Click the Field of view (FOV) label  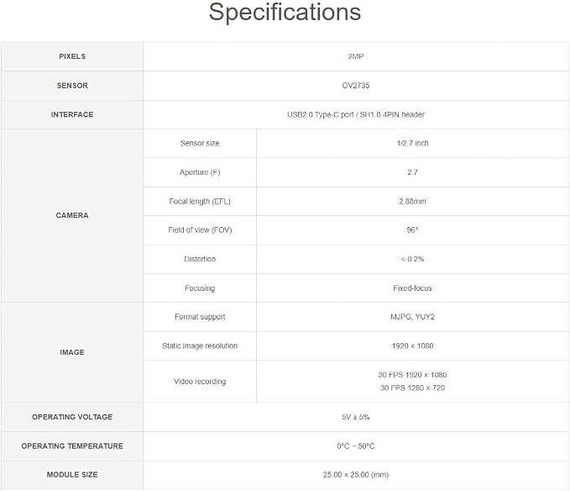click(200, 230)
